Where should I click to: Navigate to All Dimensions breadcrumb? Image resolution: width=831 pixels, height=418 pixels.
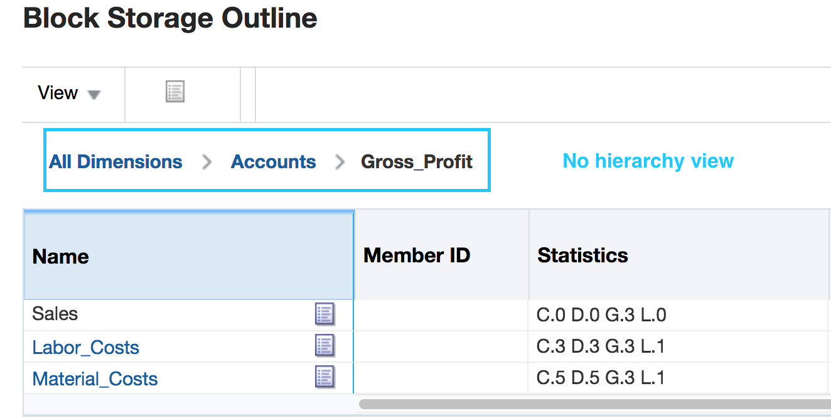pos(115,162)
